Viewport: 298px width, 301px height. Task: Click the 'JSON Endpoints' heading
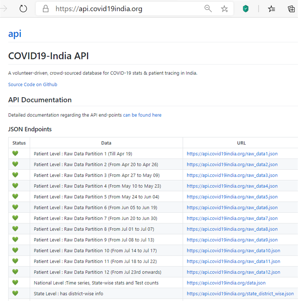(x=30, y=129)
